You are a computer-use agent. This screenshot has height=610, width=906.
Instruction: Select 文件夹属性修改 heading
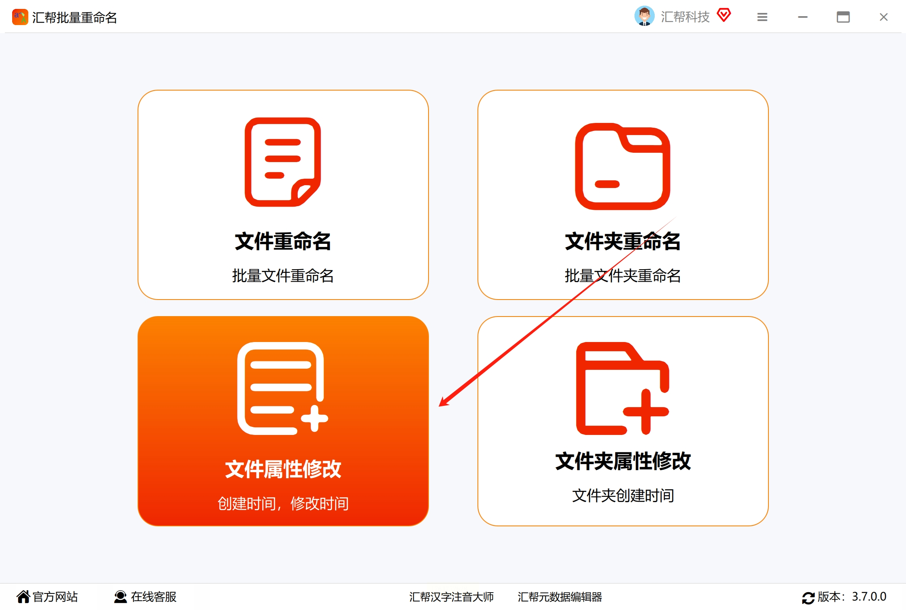click(x=622, y=461)
